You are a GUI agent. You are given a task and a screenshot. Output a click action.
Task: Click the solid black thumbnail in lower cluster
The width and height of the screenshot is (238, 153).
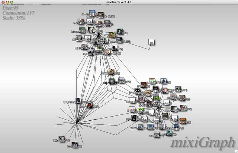134,118
